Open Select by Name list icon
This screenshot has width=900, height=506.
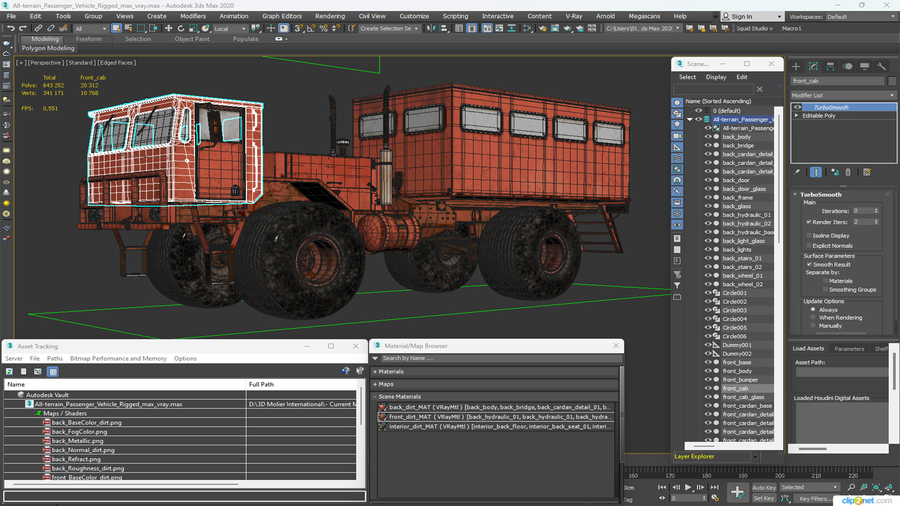tap(128, 28)
